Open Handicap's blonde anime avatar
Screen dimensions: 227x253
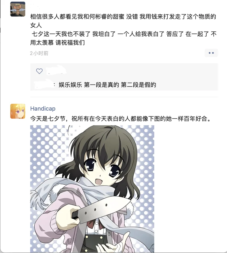tap(18, 111)
